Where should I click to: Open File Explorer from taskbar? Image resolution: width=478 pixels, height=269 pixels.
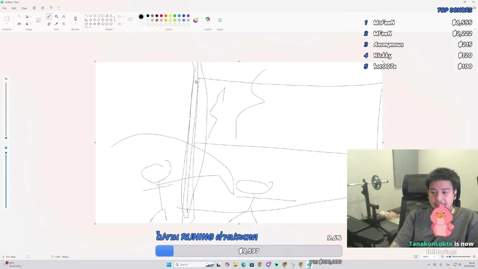tap(235, 265)
